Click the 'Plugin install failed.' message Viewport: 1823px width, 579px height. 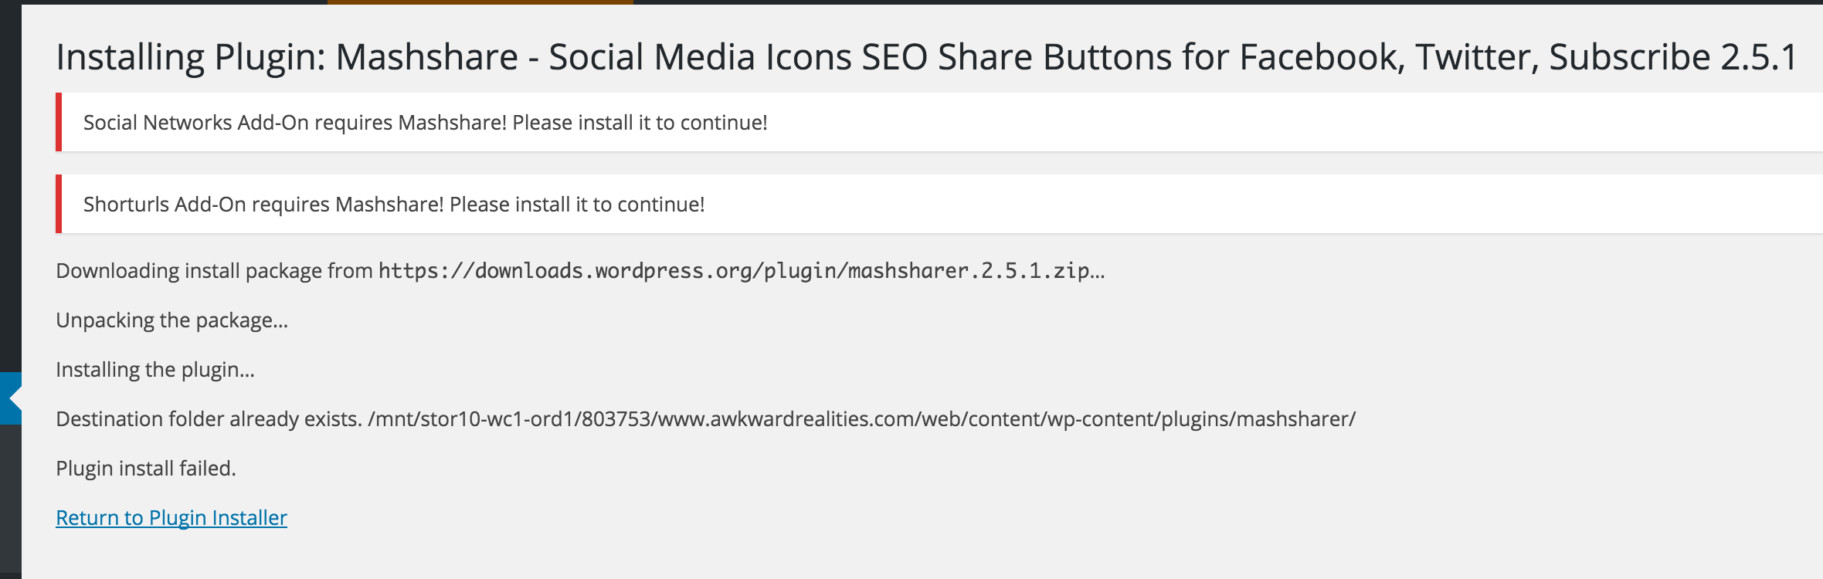146,469
